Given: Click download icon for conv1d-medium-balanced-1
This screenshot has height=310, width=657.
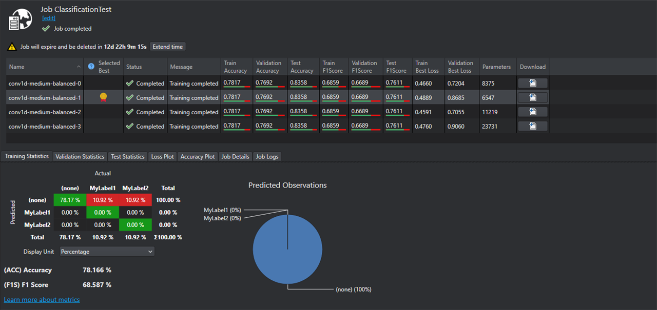Looking at the screenshot, I should (532, 97).
